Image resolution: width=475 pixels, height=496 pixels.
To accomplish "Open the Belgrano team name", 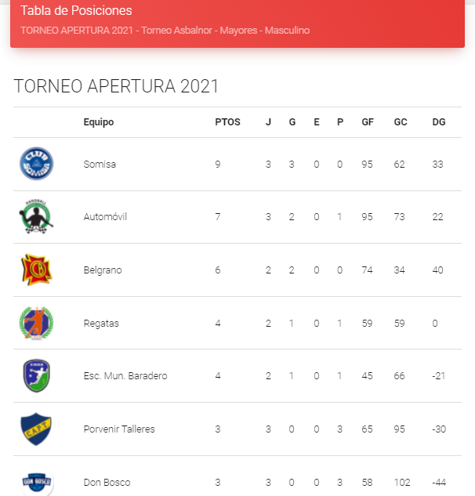I will 103,270.
